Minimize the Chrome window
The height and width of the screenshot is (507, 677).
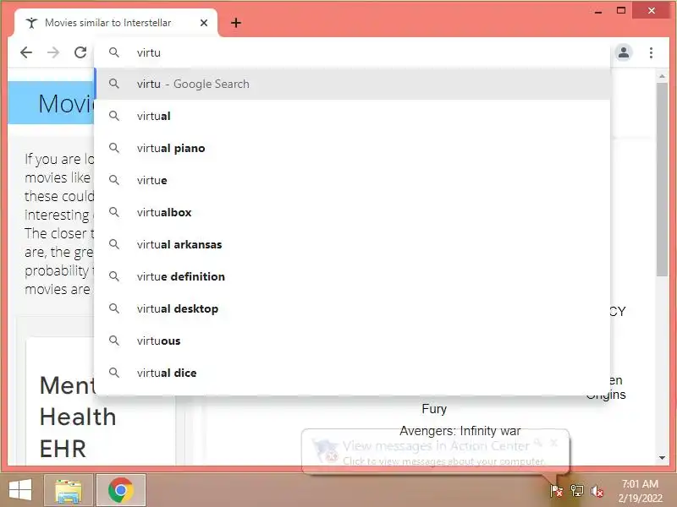pos(598,11)
